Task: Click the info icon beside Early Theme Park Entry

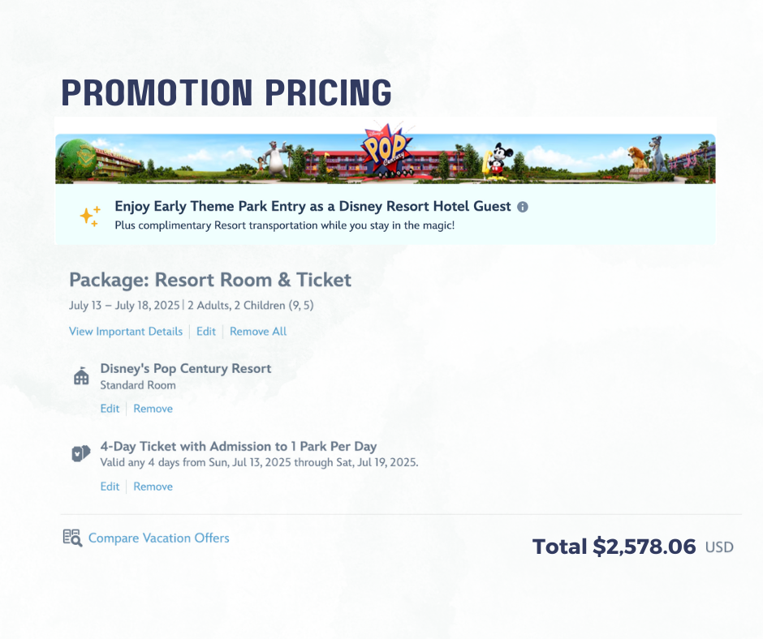Action: point(523,207)
